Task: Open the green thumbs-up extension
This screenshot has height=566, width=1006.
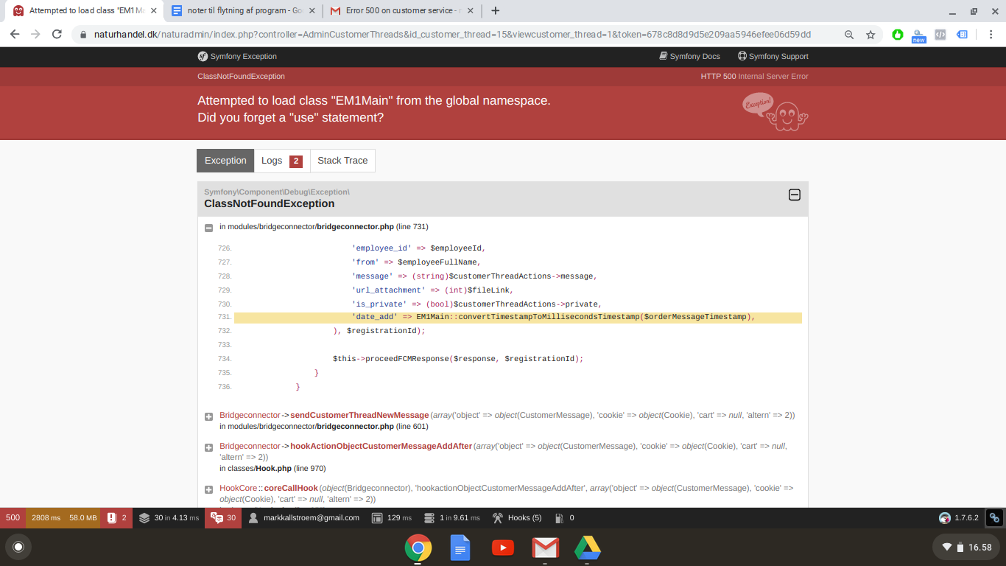Action: (x=898, y=35)
